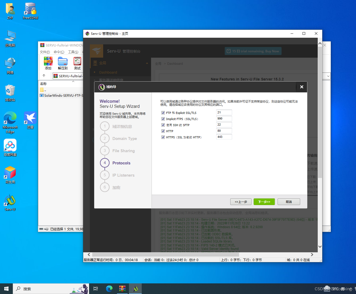Viewport: 356px width, 294px height.
Task: Uncheck FTP 和 Explicit SSL/TLS protocol
Action: (163, 113)
